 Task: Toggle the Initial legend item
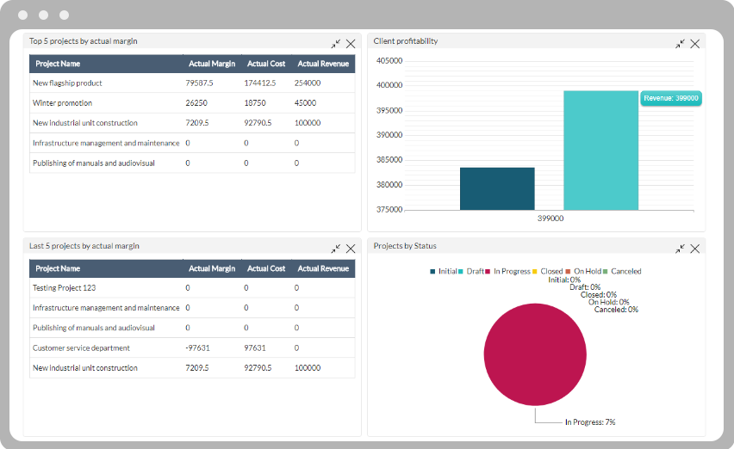point(444,272)
